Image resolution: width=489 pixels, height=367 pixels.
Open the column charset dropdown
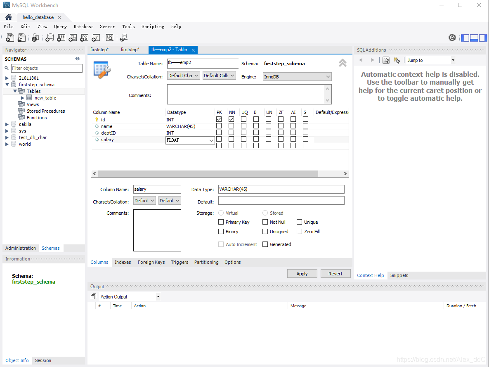[x=144, y=201]
